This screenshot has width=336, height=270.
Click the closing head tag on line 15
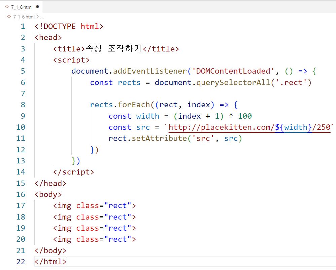coord(51,184)
